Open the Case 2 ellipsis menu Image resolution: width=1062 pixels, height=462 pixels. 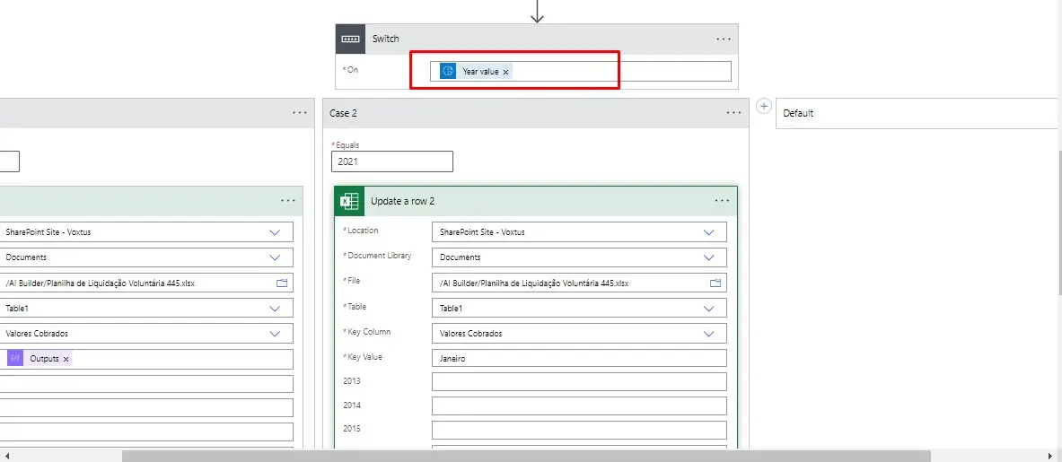tap(734, 113)
